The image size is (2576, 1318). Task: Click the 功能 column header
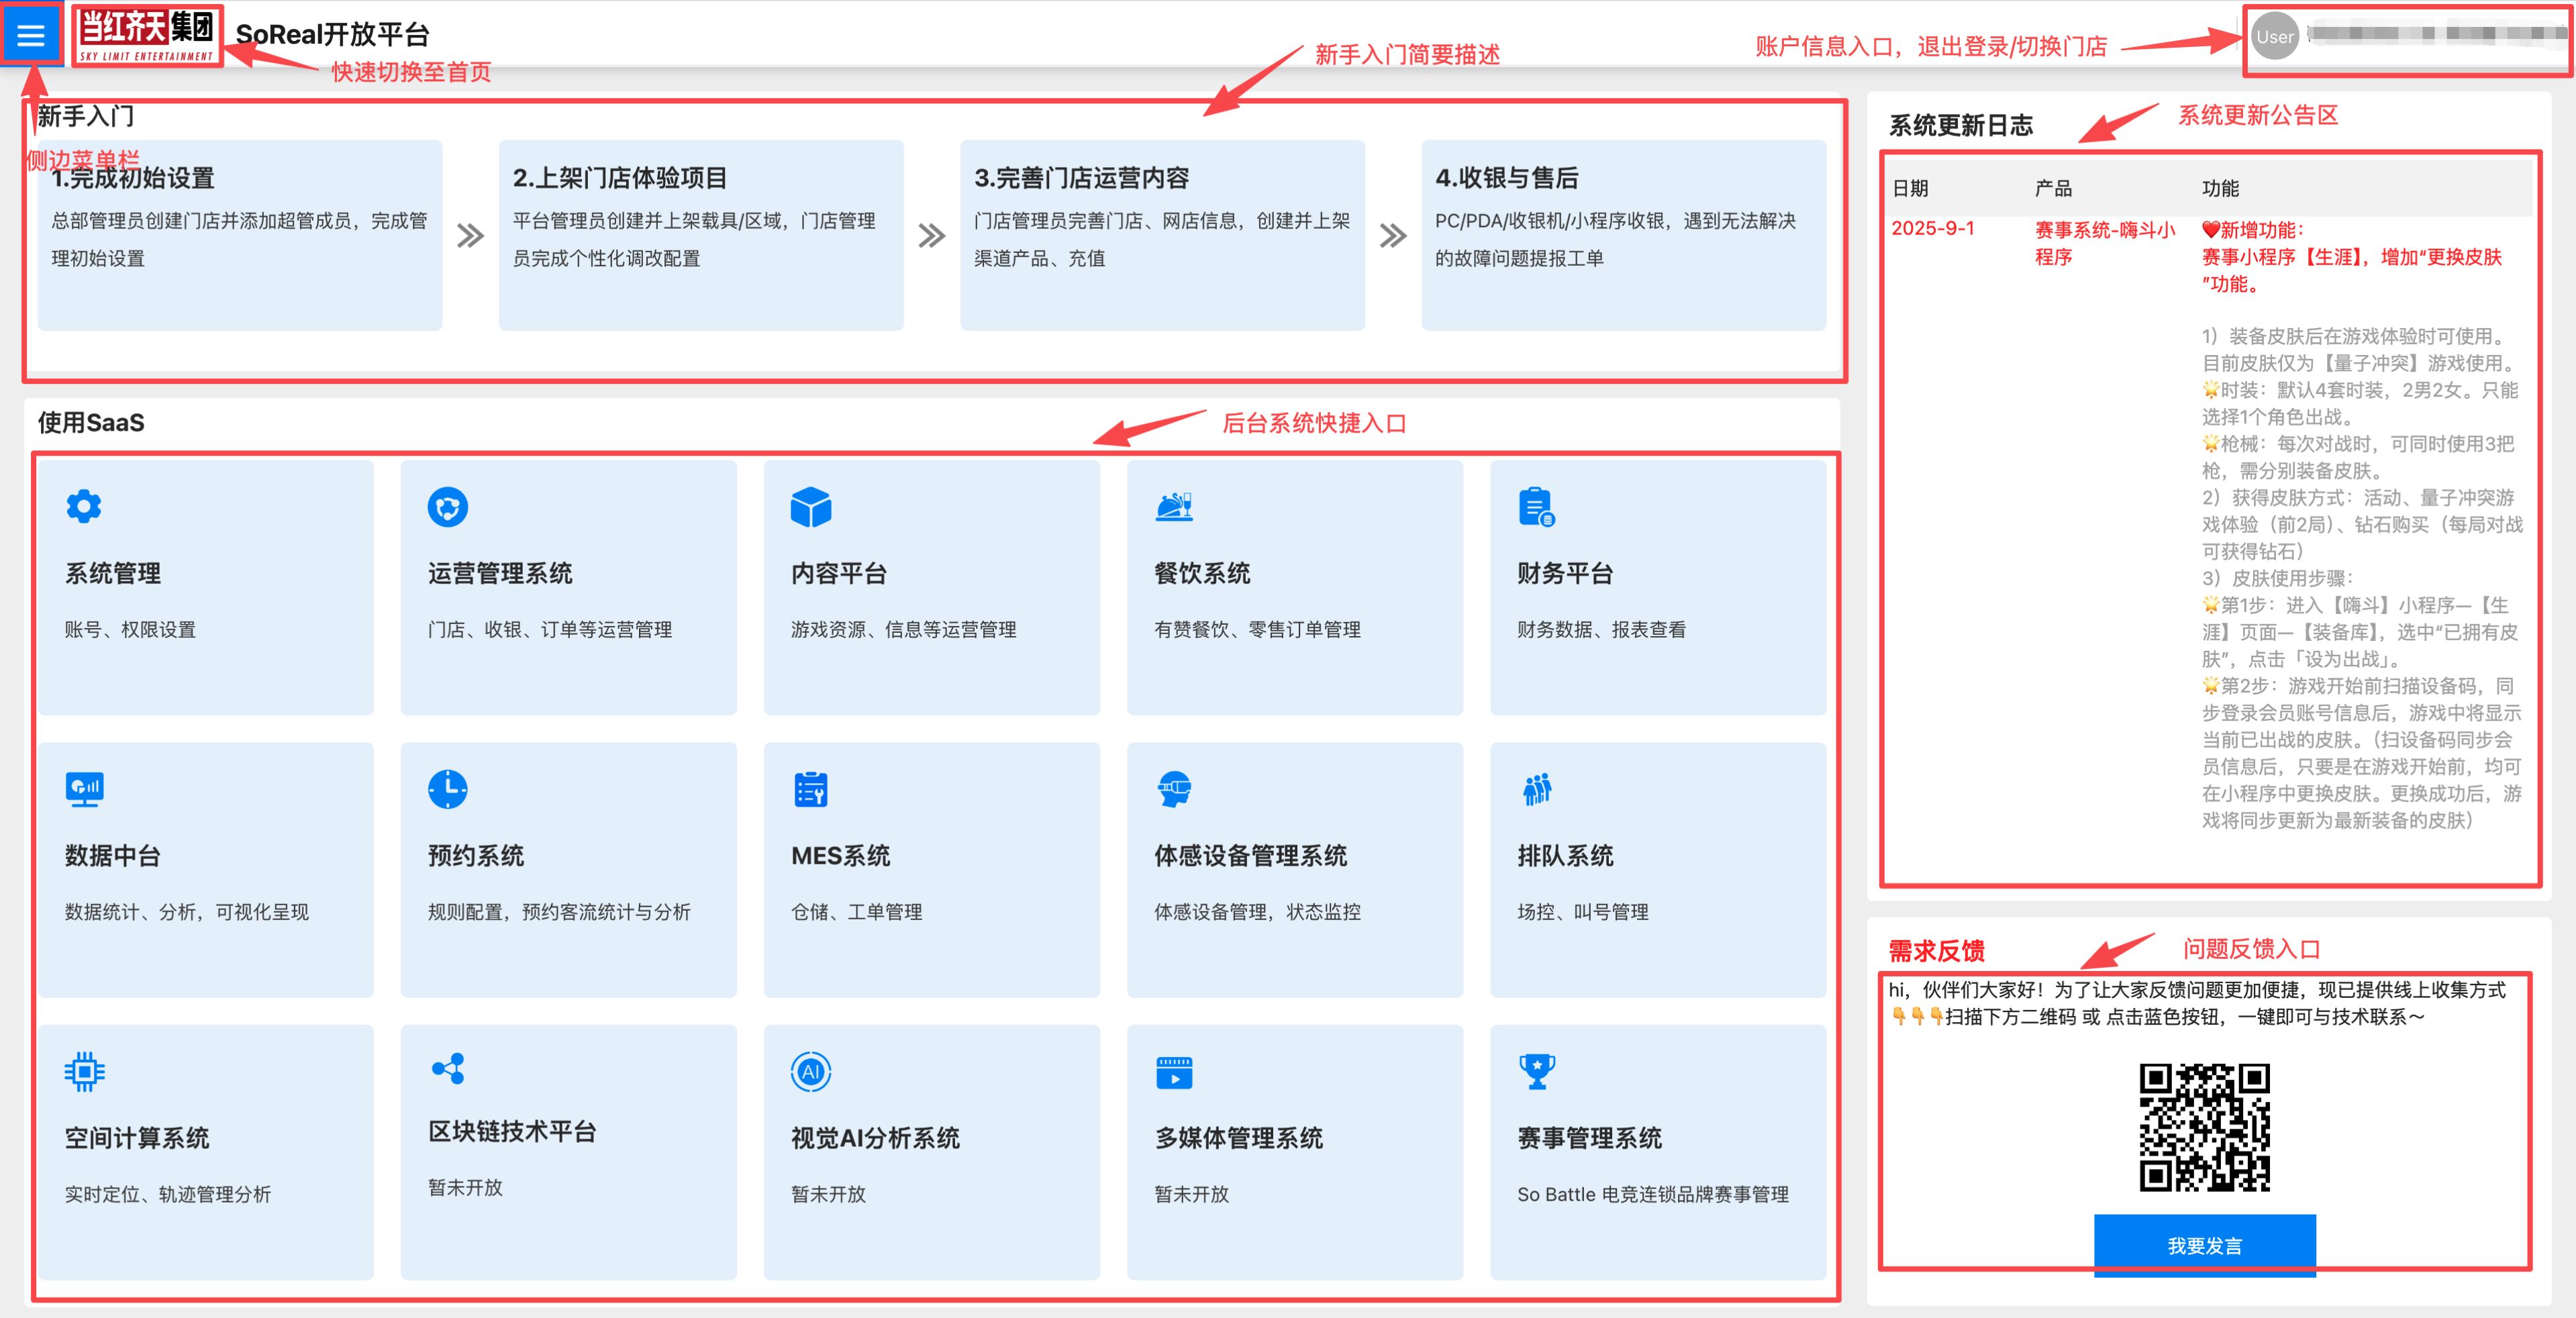(2220, 188)
